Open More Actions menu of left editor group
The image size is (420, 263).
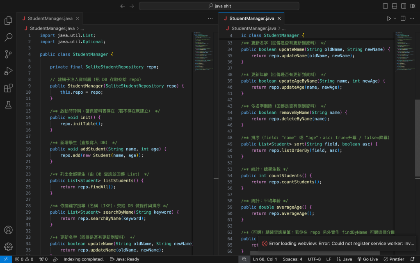[x=210, y=18]
